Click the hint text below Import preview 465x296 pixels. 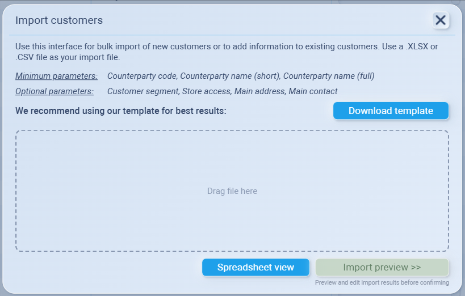(382, 282)
